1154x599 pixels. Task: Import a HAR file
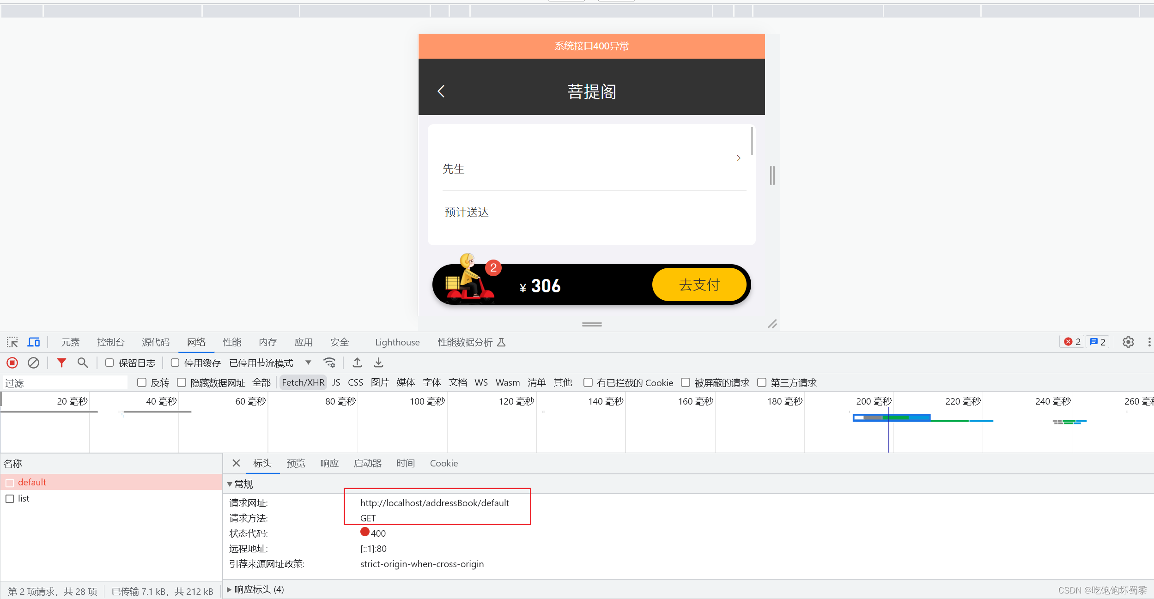(357, 363)
